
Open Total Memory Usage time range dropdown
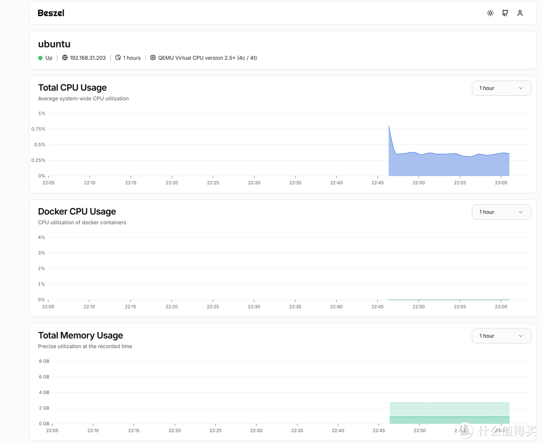click(501, 336)
